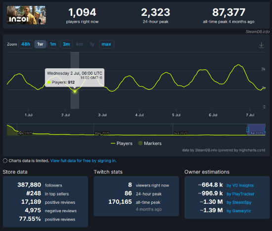
Task: Select the 1w zoom range
Action: (40, 44)
